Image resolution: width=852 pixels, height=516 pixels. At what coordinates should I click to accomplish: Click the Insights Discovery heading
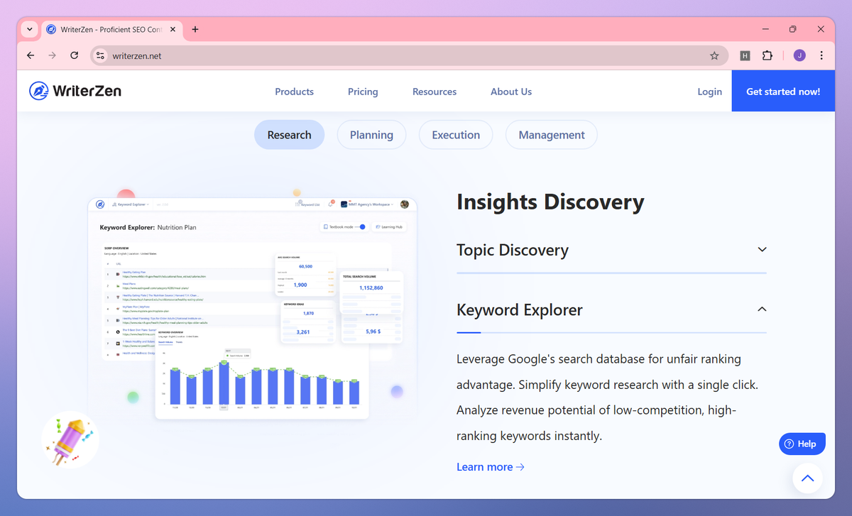pos(550,202)
